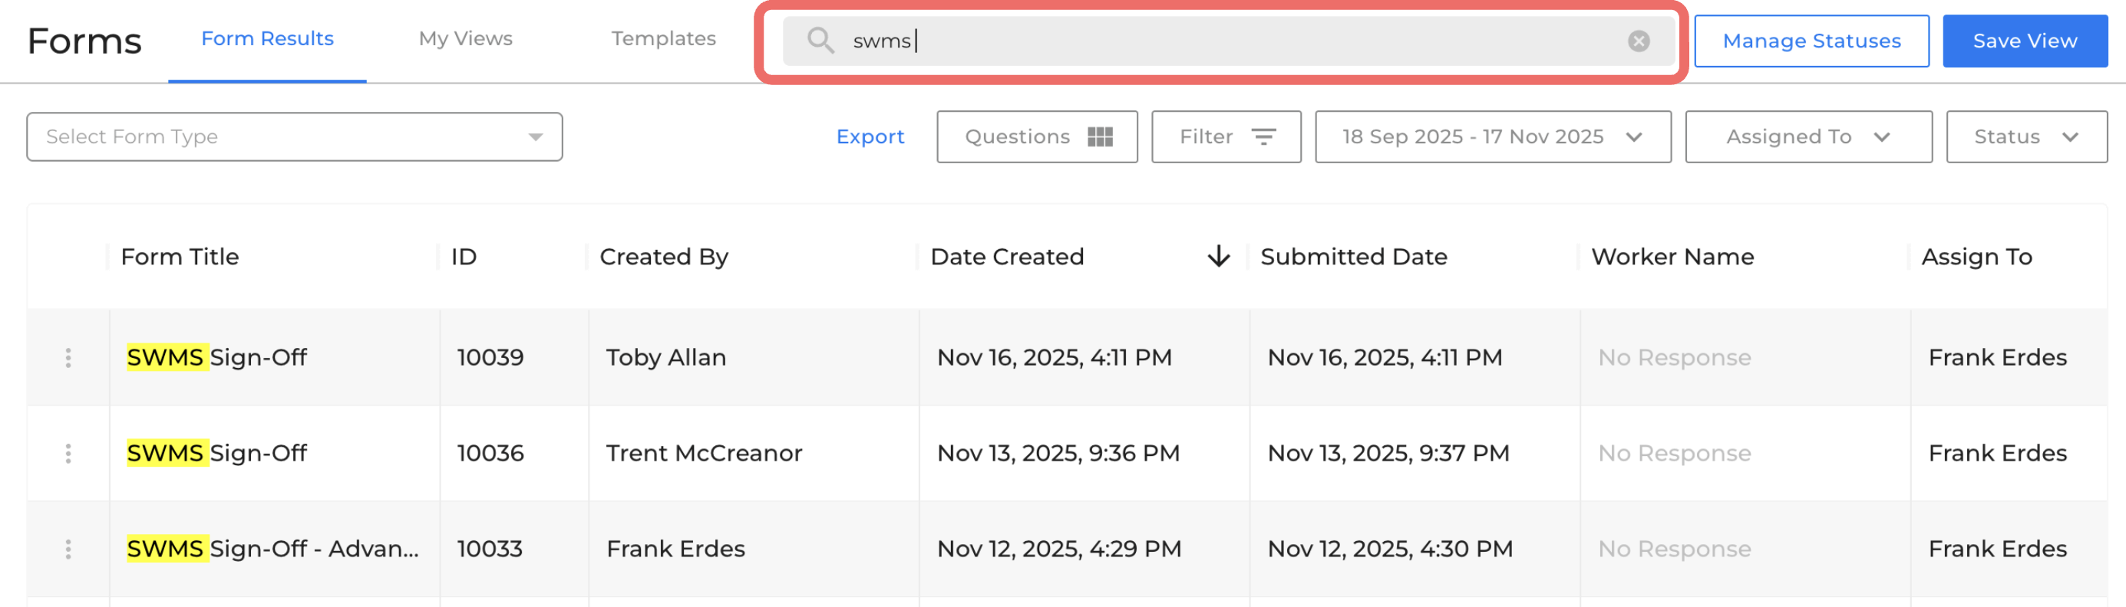Viewport: 2126px width, 607px height.
Task: Switch to the Templates tab
Action: pyautogui.click(x=664, y=39)
